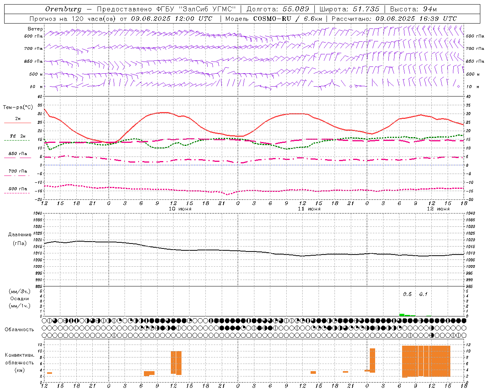Viewport: 486px width, 389px height.
Task: Click the '0.1' precipitation amount value
Action: click(x=423, y=294)
